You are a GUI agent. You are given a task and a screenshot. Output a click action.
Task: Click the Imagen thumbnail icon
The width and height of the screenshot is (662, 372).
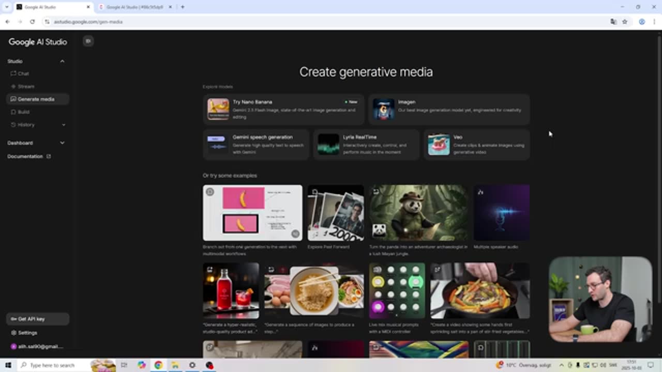[384, 110]
